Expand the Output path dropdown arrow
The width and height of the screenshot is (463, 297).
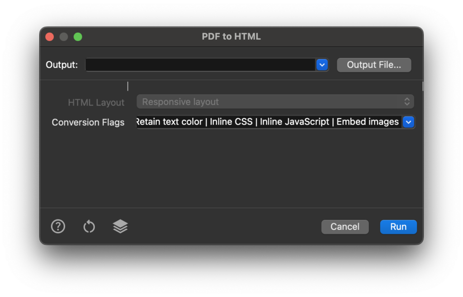coord(322,65)
